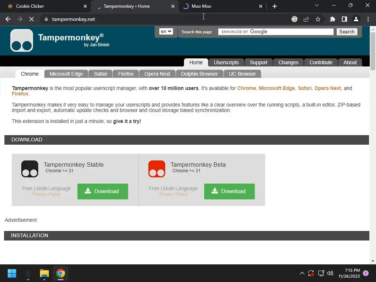Click the site padlock icon
This screenshot has height=282, width=376.
pos(46,19)
